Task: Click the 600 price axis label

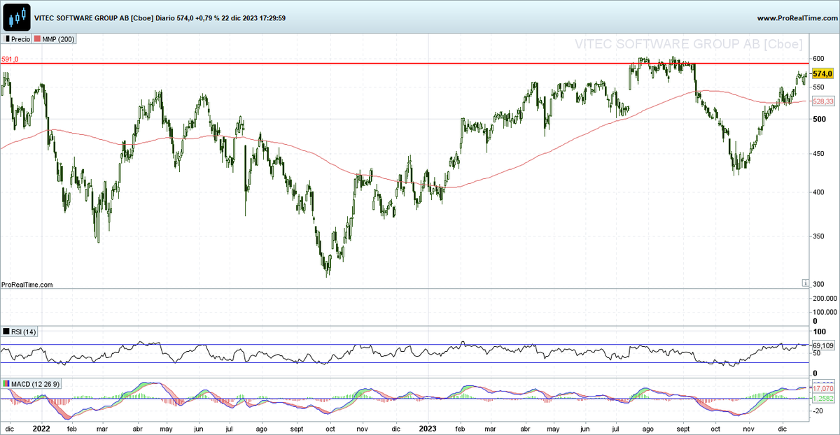Action: point(818,58)
